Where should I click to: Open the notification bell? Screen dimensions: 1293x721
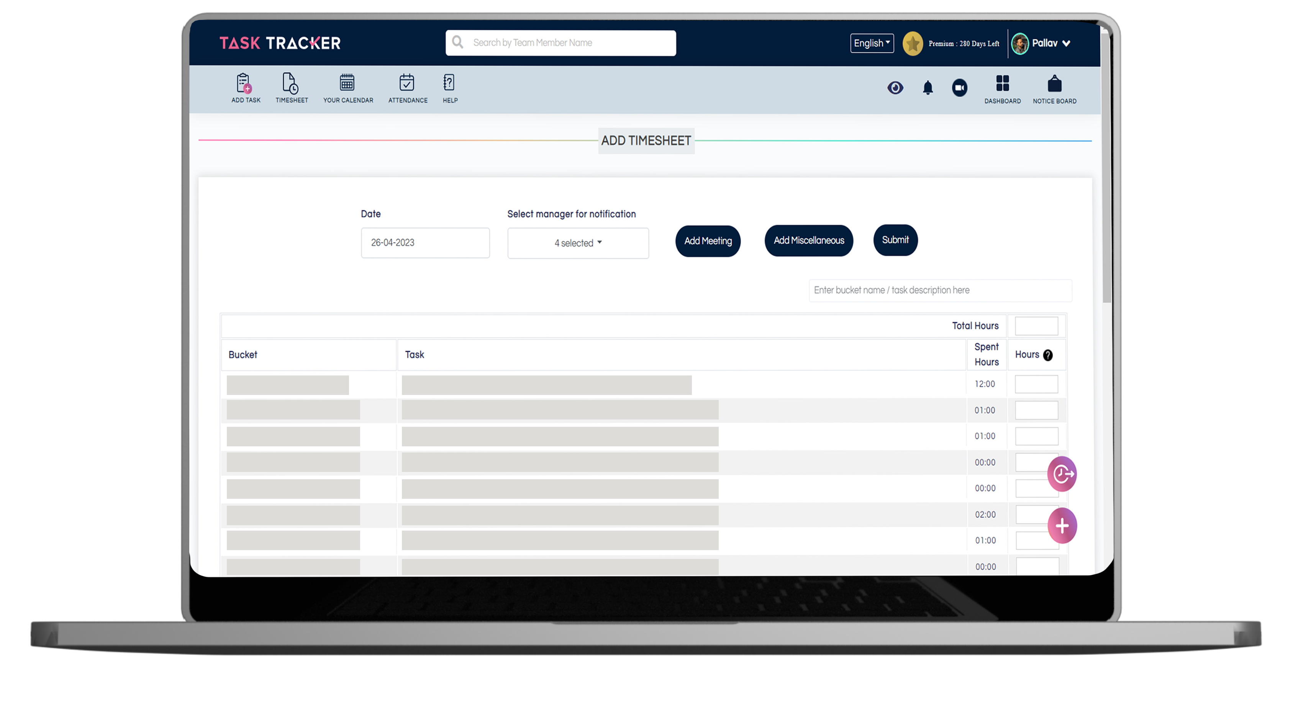coord(928,88)
